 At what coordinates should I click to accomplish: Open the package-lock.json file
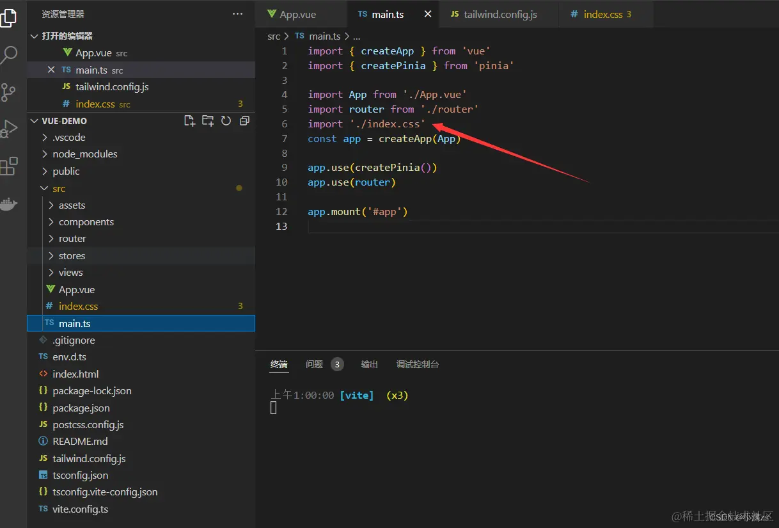[141, 390]
